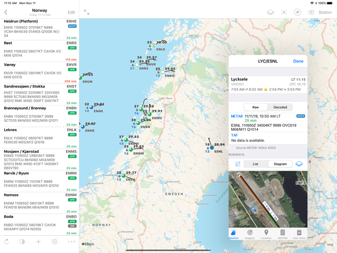The image size is (337, 253).
Task: Select Brønnøysund / Brønnøy ENBN row
Action: tap(40, 117)
